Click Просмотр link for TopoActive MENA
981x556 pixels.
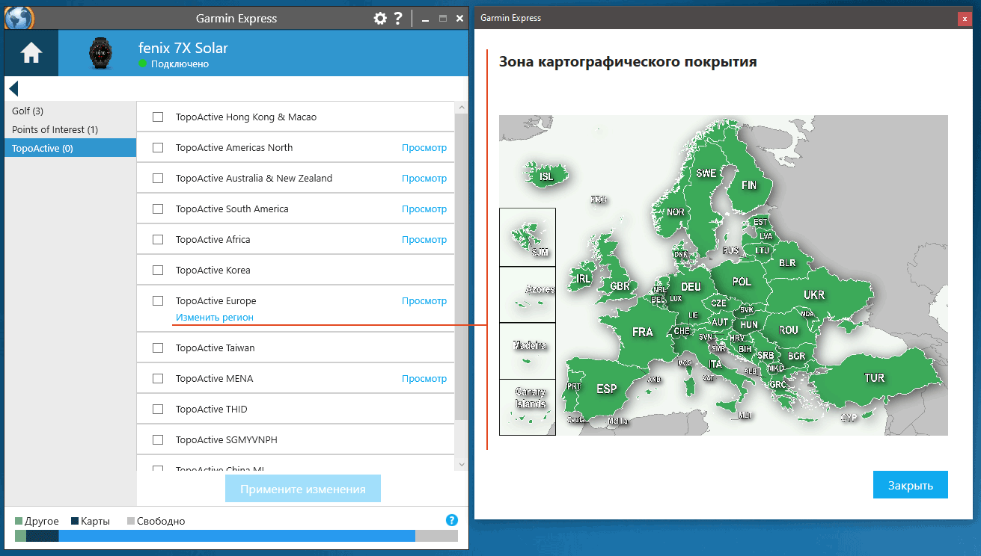424,379
